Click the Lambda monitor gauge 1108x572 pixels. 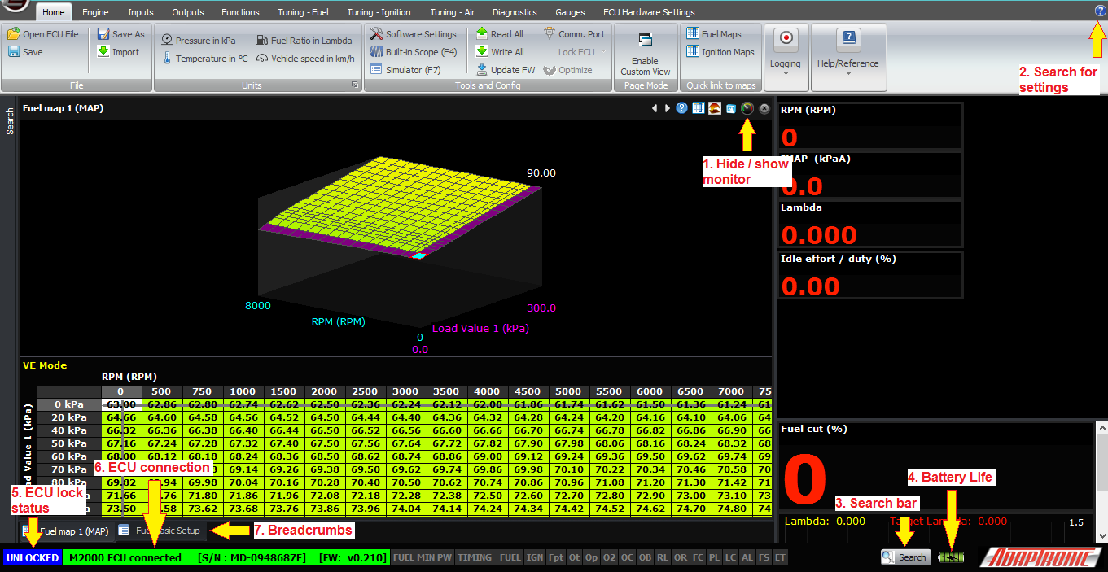pos(869,224)
